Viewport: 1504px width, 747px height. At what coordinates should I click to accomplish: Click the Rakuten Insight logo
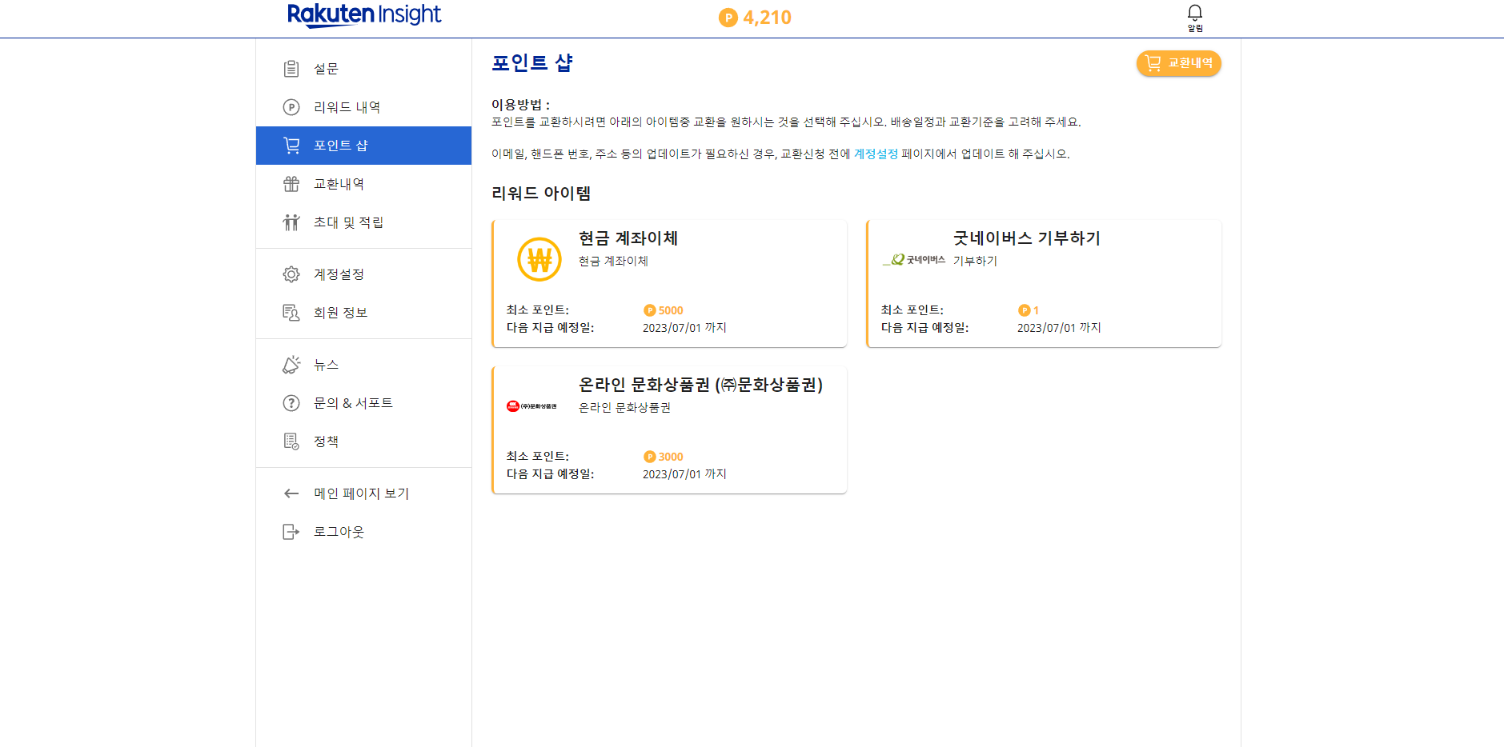(364, 15)
